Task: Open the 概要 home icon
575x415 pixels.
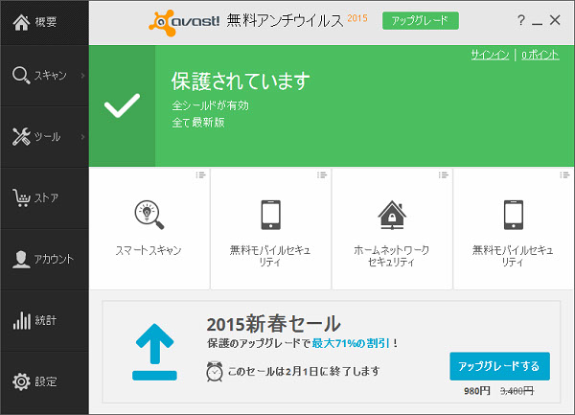Action: 21,22
